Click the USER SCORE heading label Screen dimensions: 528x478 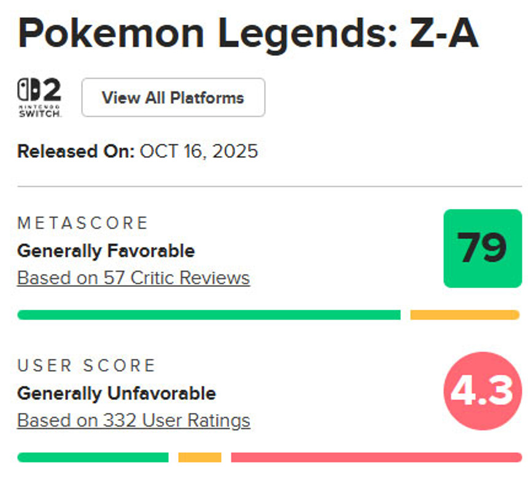click(x=87, y=366)
